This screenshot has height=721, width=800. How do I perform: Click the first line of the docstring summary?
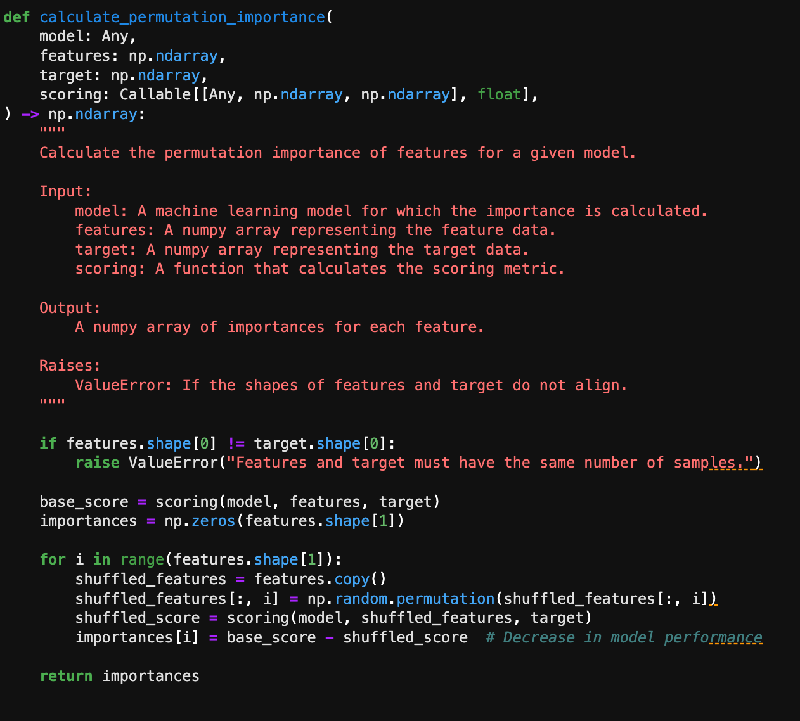click(x=337, y=153)
